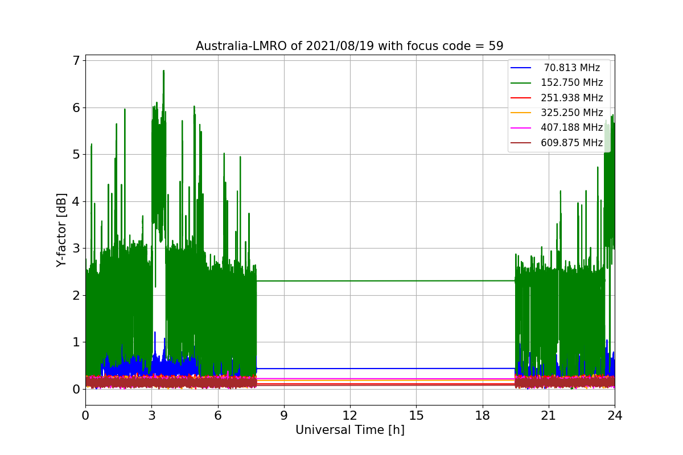Click x-axis tick label 6
Screen dimensions: 683x455
[217, 415]
